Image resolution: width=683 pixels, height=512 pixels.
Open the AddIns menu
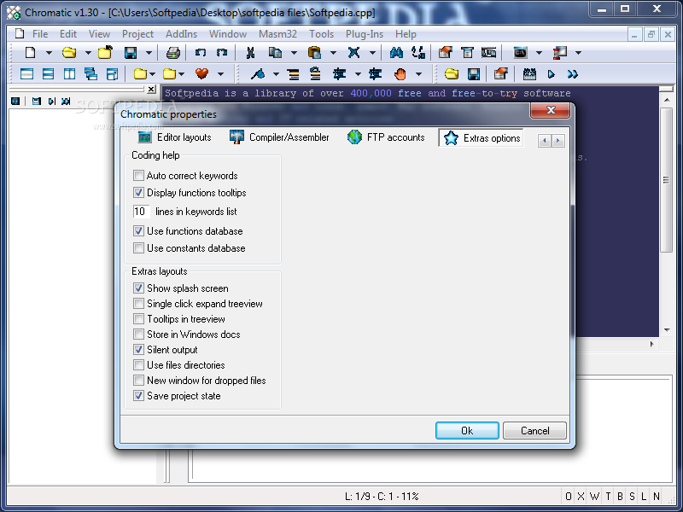(181, 34)
